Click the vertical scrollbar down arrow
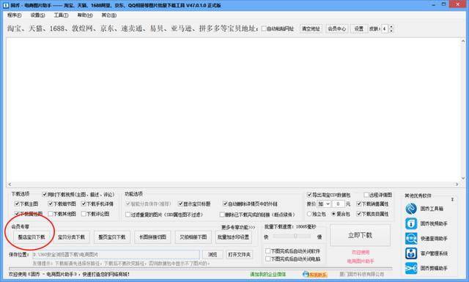The width and height of the screenshot is (469, 282). point(463,178)
